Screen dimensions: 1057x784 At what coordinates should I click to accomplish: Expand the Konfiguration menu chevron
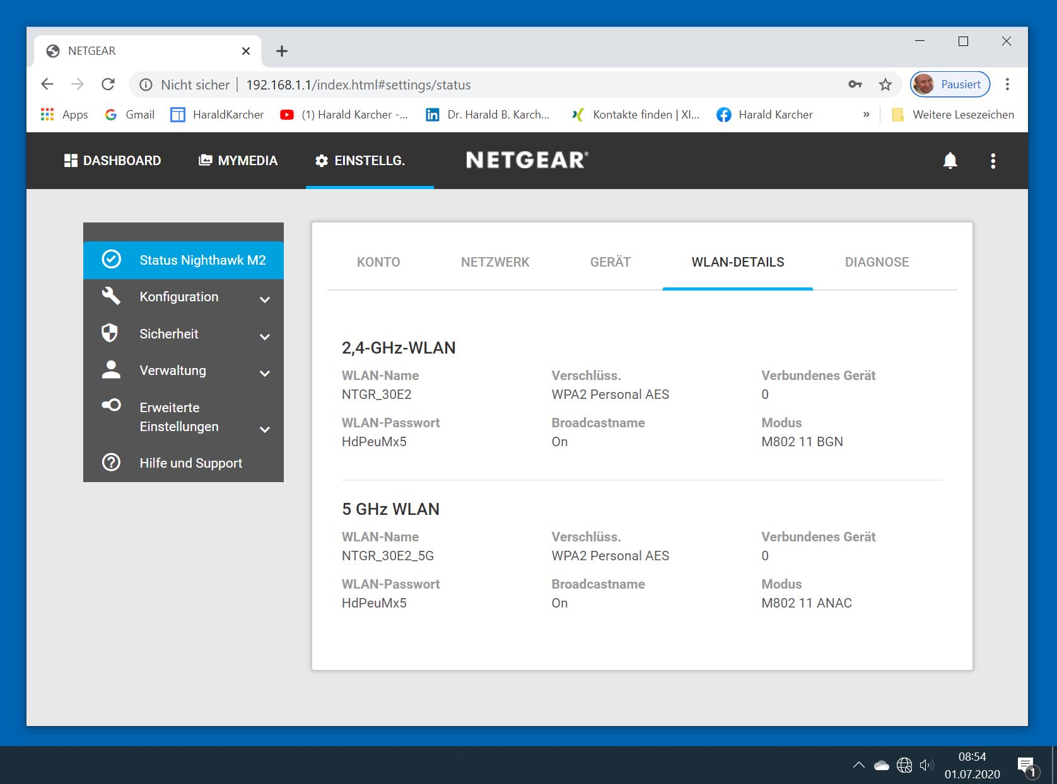tap(265, 299)
